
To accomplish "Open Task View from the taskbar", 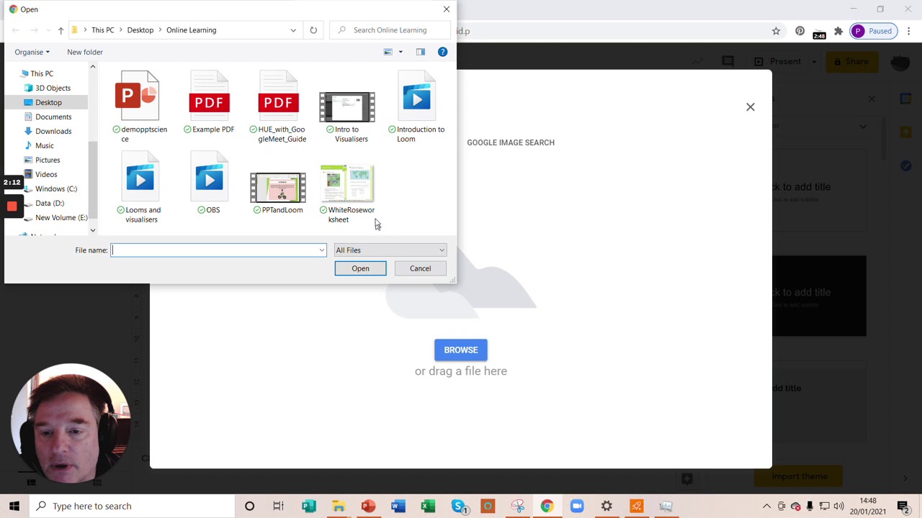I will click(x=278, y=506).
